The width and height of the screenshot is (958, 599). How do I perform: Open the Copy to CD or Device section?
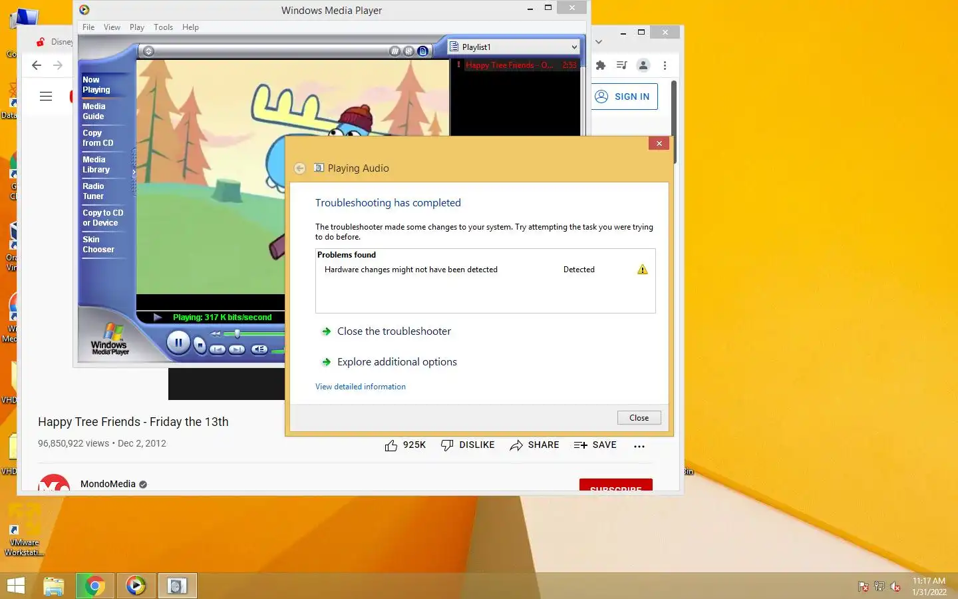click(103, 218)
